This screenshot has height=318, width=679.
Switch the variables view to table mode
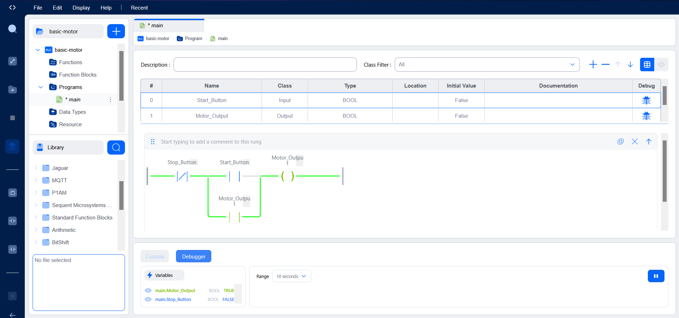click(x=647, y=65)
